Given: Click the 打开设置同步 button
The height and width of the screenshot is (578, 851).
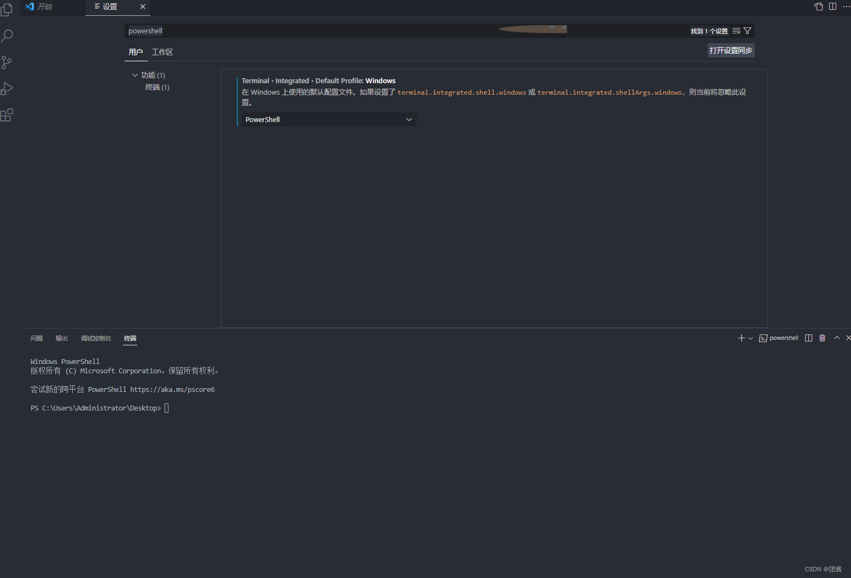Looking at the screenshot, I should (x=731, y=50).
